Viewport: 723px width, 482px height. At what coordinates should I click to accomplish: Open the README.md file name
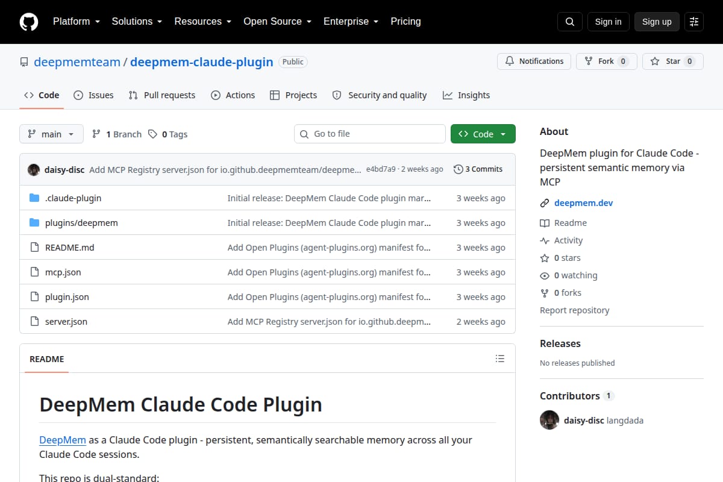70,248
